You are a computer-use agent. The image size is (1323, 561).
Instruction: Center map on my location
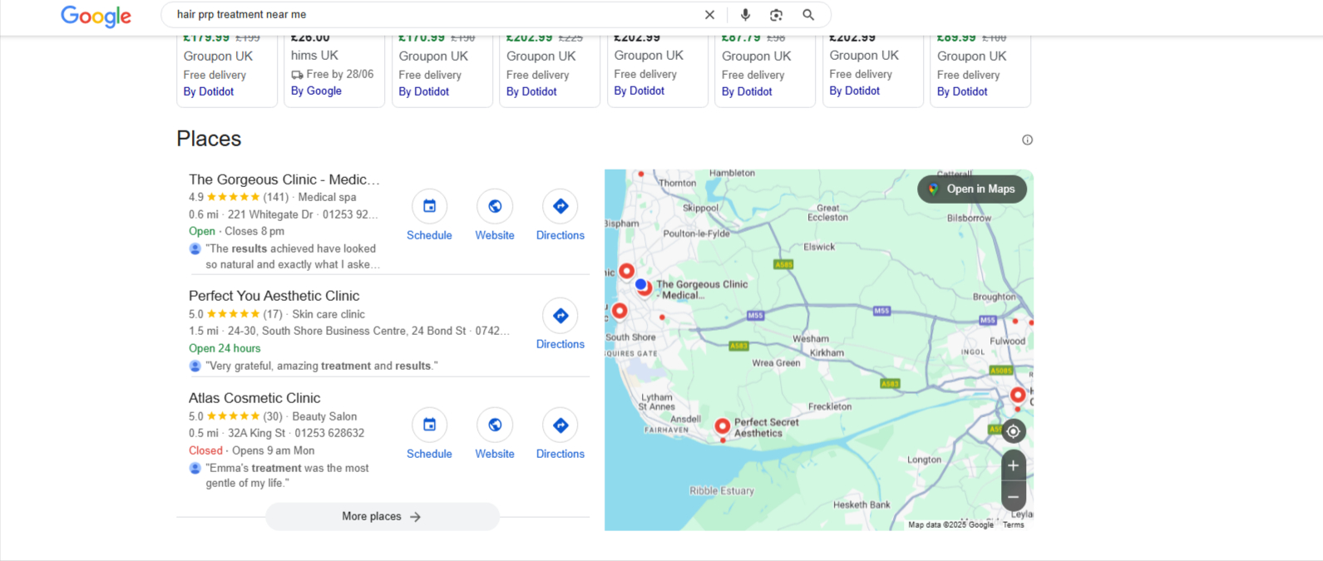pos(1013,431)
